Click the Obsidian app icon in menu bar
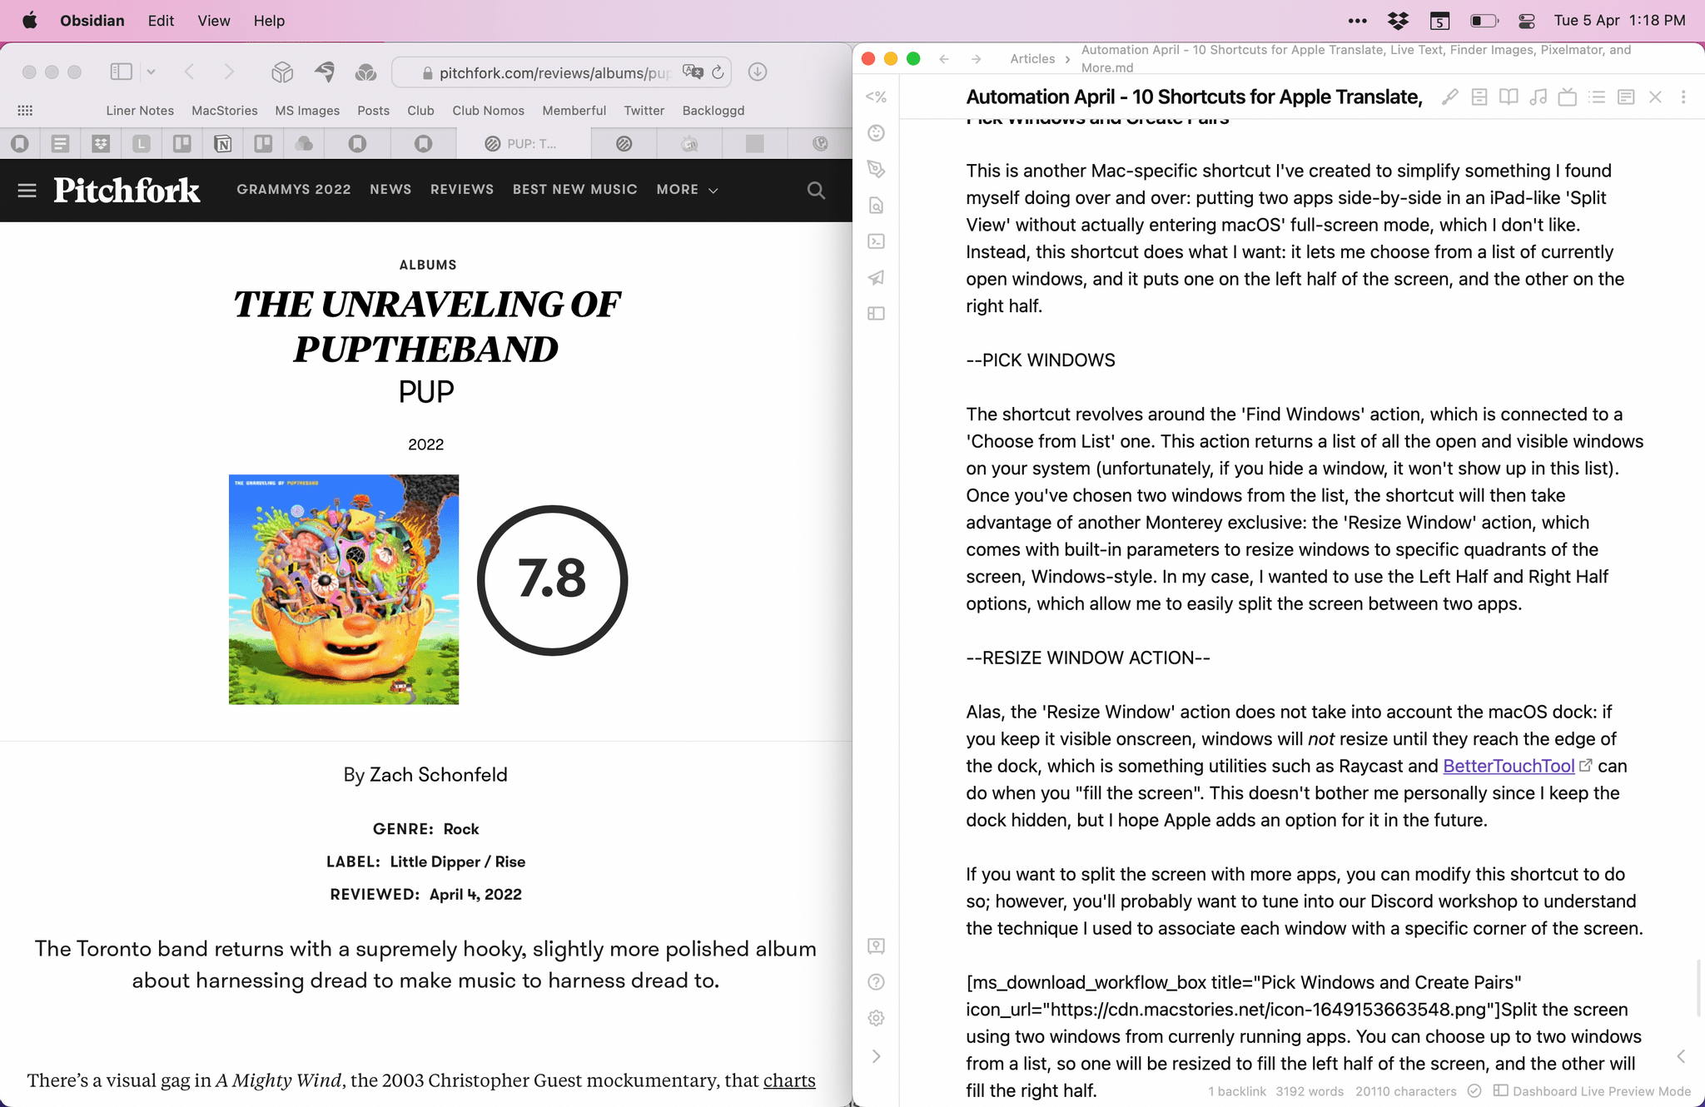The image size is (1705, 1107). (x=92, y=20)
